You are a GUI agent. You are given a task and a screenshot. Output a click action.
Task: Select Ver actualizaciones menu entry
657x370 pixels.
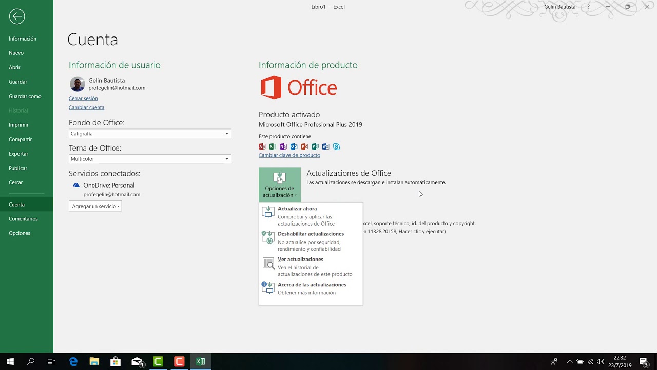point(311,267)
